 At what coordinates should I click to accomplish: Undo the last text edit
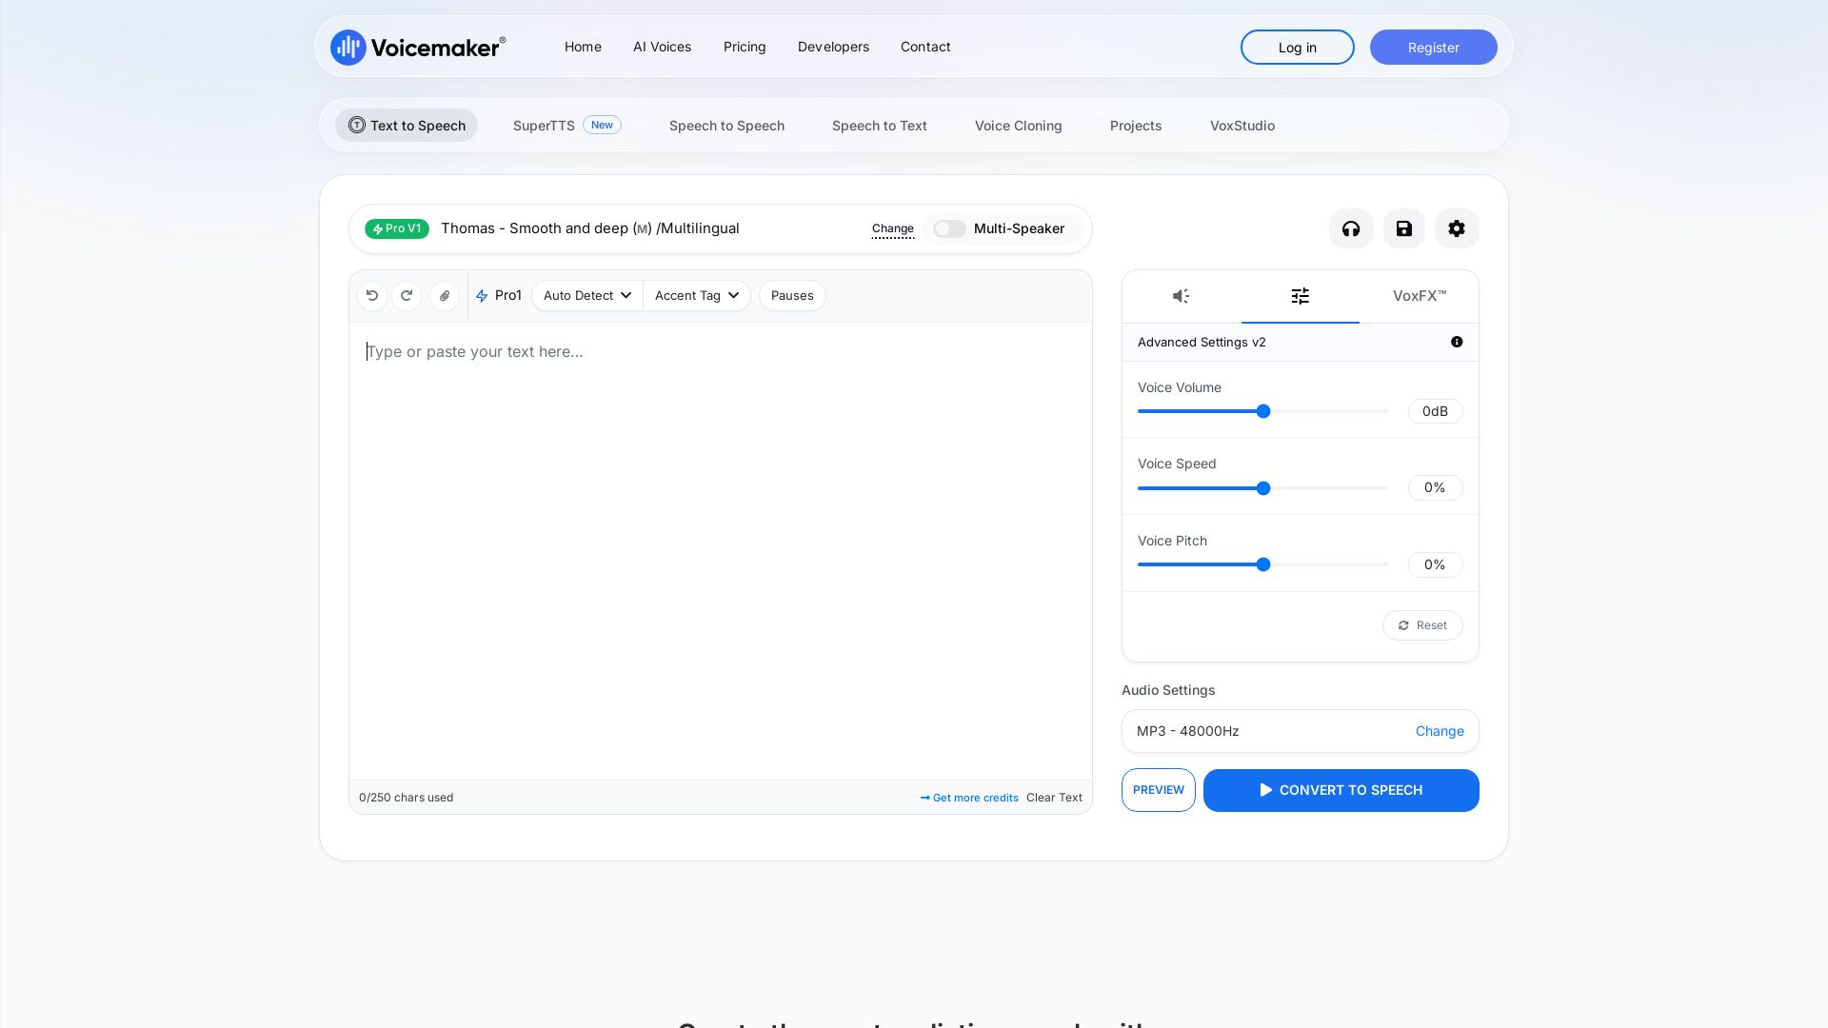coord(372,296)
